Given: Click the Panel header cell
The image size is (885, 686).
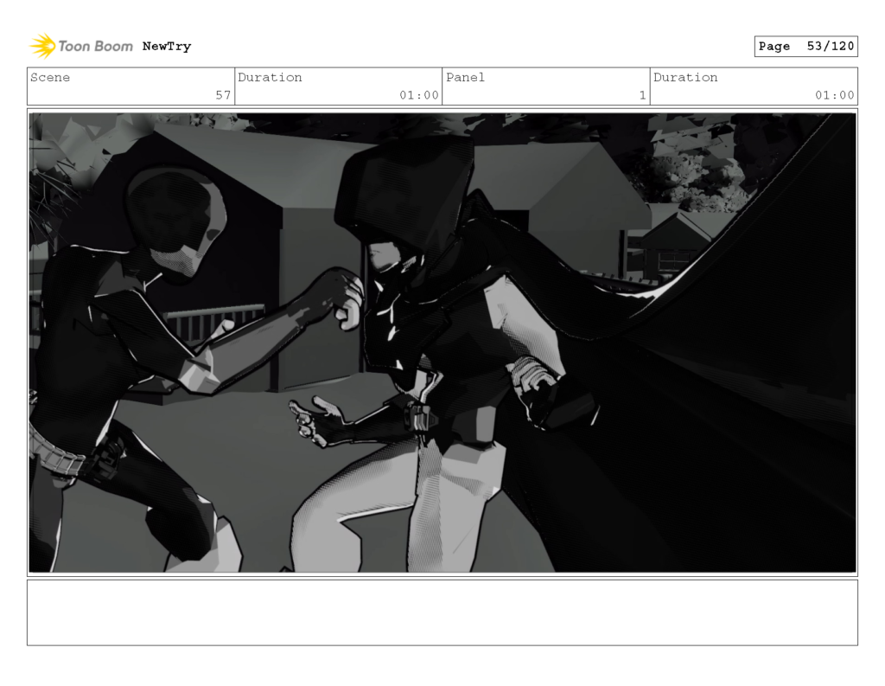Looking at the screenshot, I should (465, 77).
